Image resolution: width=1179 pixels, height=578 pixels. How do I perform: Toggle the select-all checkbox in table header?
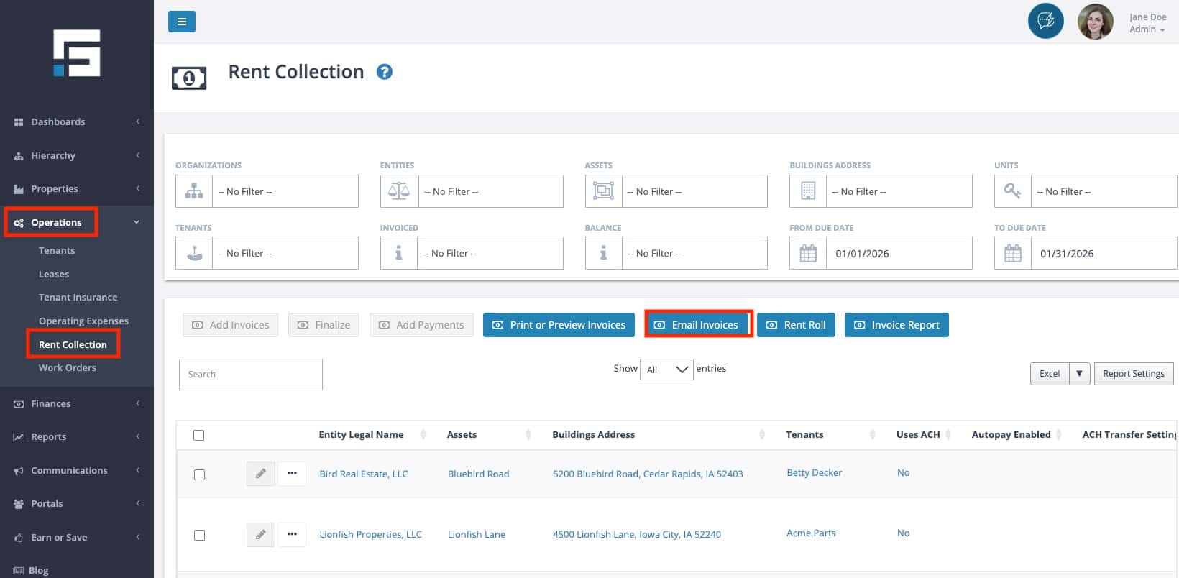[x=199, y=435]
